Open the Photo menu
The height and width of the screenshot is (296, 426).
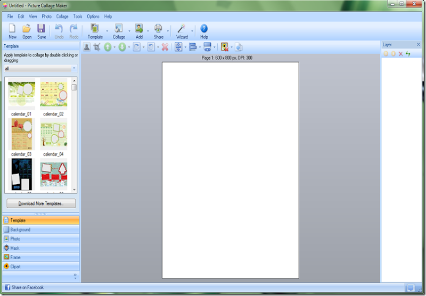[47, 17]
